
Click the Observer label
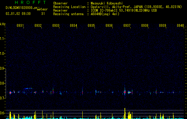click(60, 3)
